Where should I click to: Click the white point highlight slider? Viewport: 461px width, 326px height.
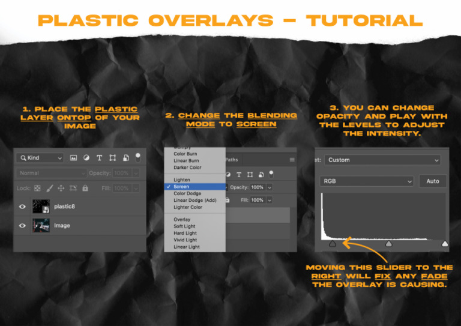445,243
